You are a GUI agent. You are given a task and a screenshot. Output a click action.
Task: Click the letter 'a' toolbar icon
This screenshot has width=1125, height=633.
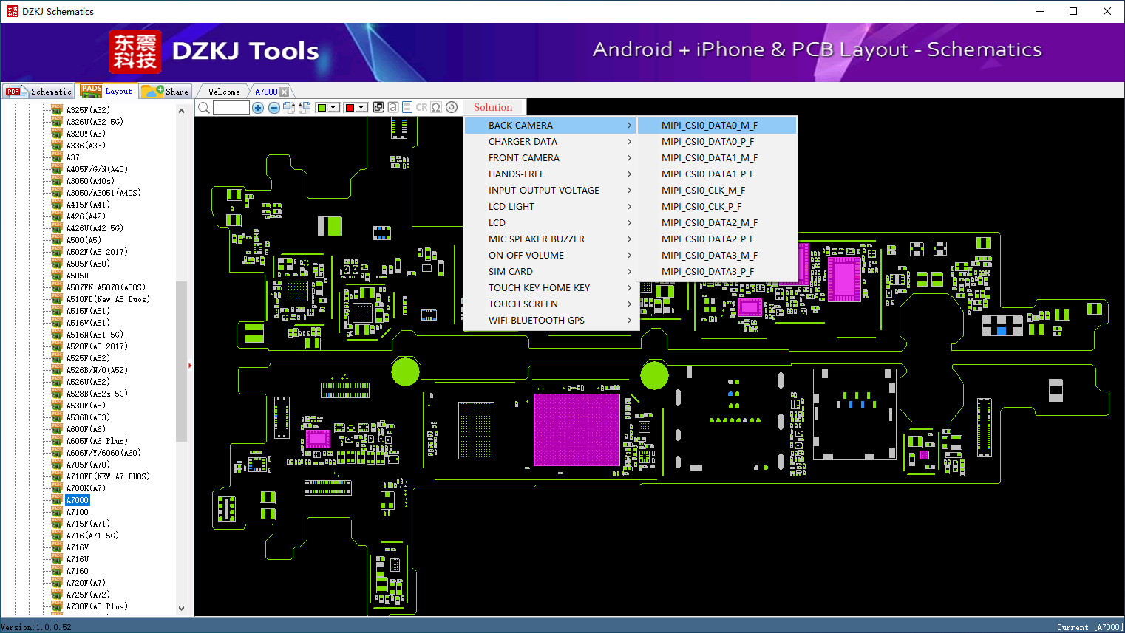[x=393, y=107]
